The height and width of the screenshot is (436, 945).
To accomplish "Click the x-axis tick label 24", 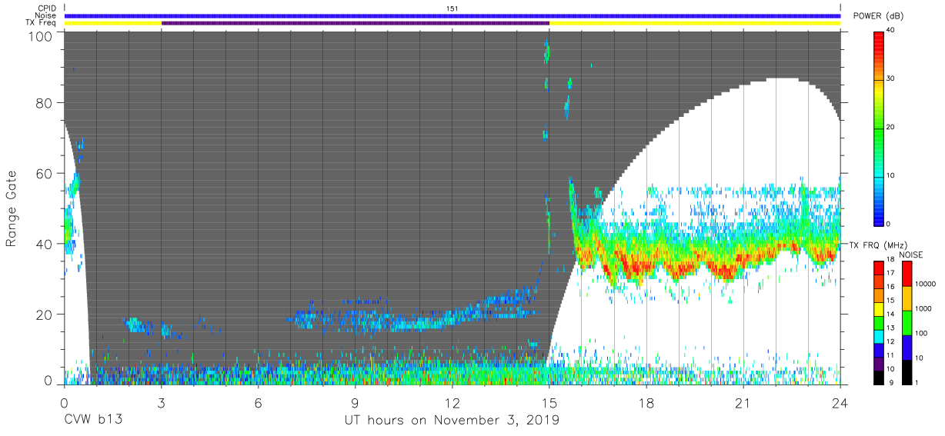I will coord(840,402).
